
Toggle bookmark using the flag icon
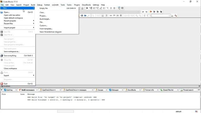tap(151, 12)
